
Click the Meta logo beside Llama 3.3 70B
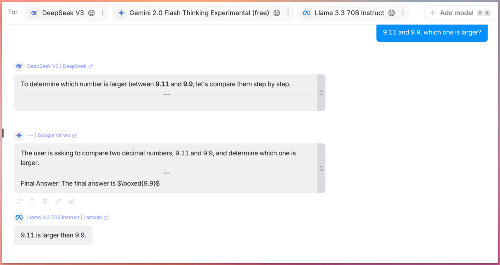click(307, 13)
